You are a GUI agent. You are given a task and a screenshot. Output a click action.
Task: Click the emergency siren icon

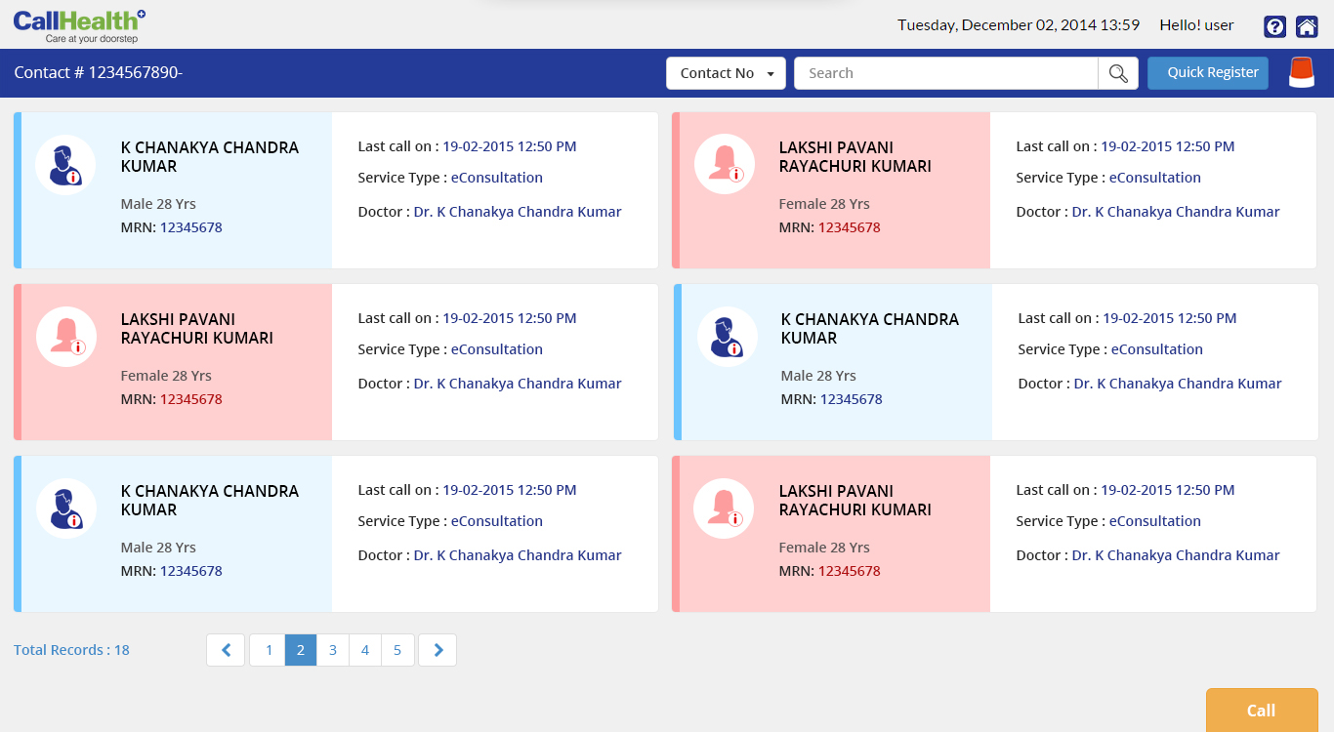pyautogui.click(x=1301, y=72)
